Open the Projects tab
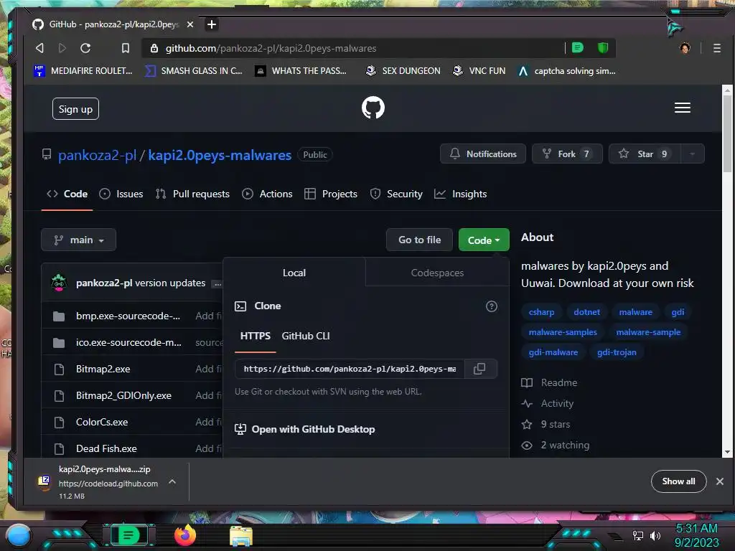Viewport: 735px width, 551px height. [x=331, y=194]
